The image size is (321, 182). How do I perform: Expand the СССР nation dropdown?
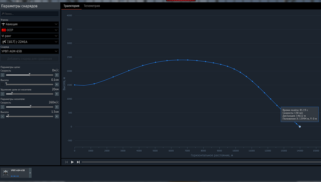tap(30, 30)
